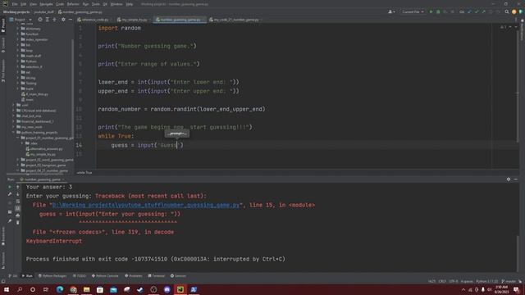525x295 pixels.
Task: Switch to the reference_code.py editor tab
Action: (x=95, y=20)
